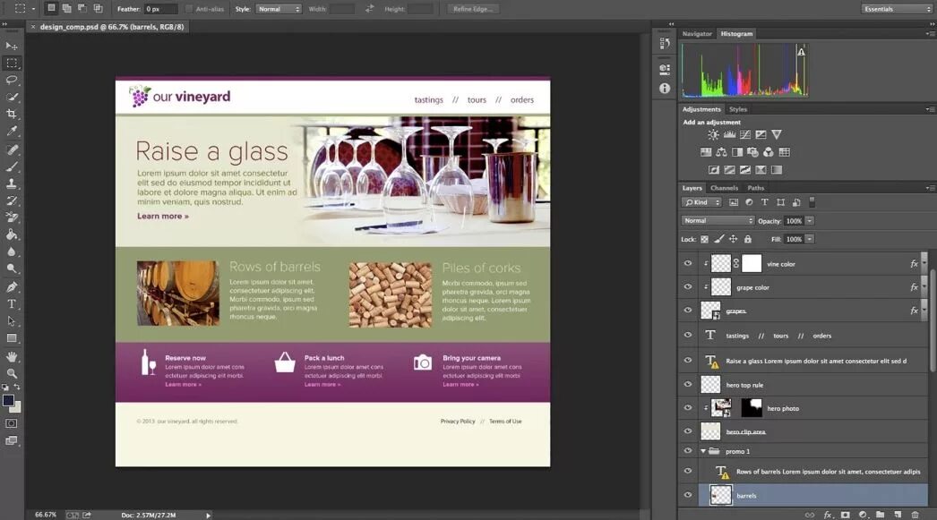
Task: Select the Crop tool in the toolbar
Action: [x=12, y=113]
